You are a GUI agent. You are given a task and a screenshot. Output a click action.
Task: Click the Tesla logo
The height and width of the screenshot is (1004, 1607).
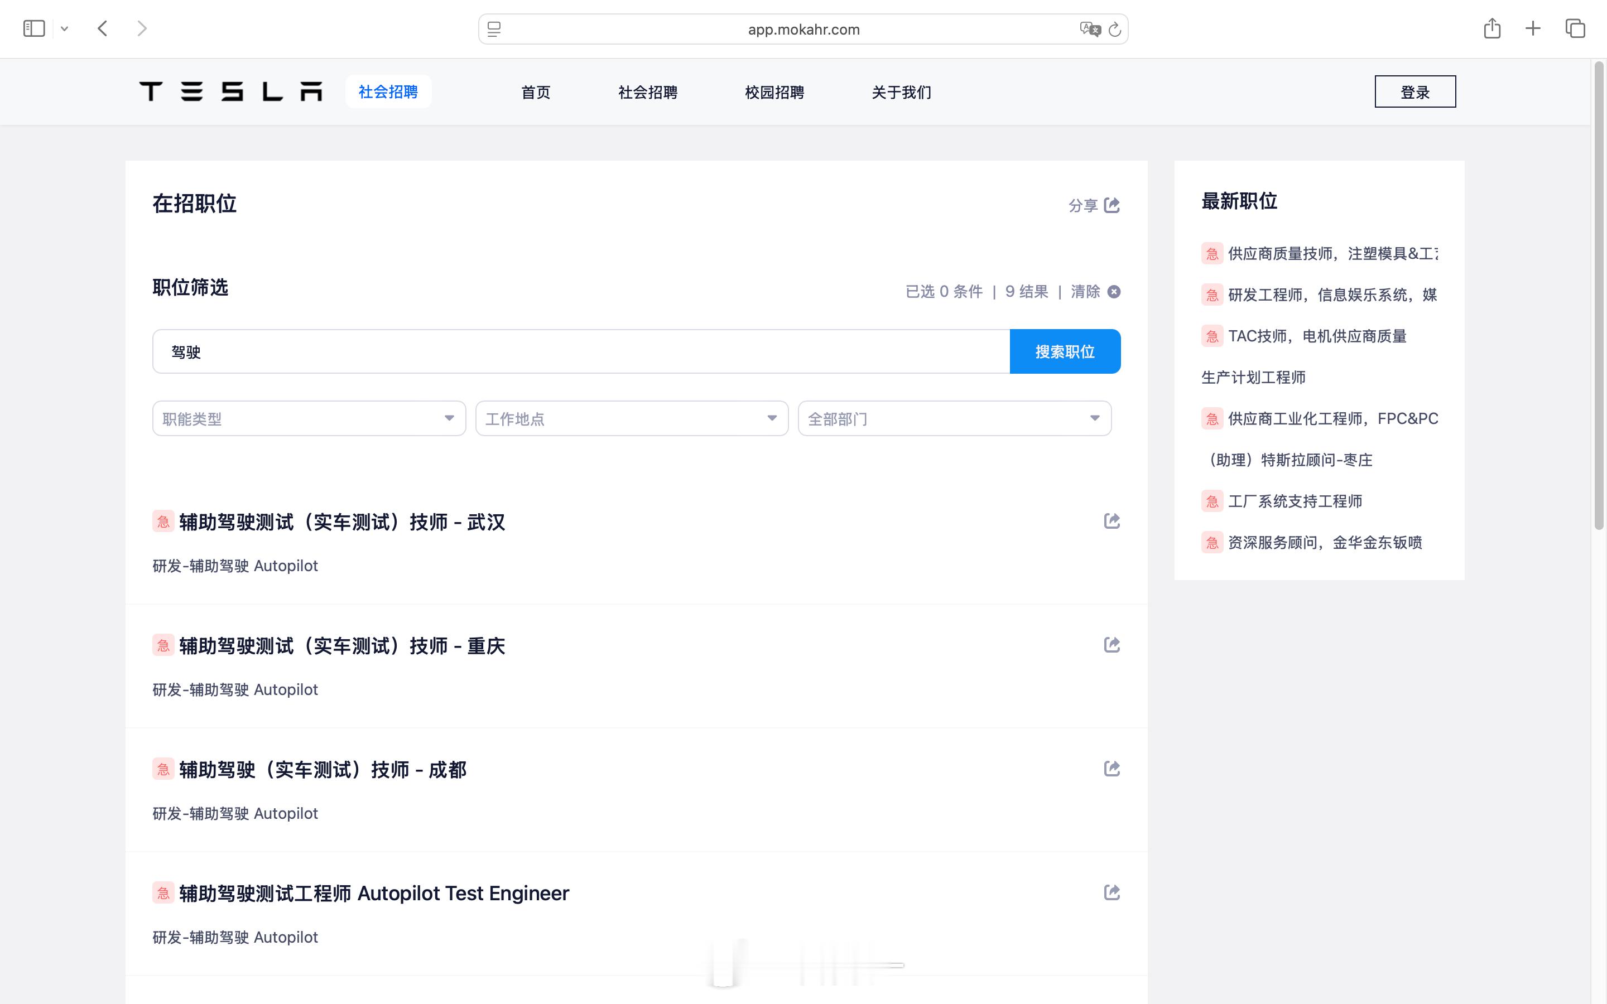click(231, 91)
